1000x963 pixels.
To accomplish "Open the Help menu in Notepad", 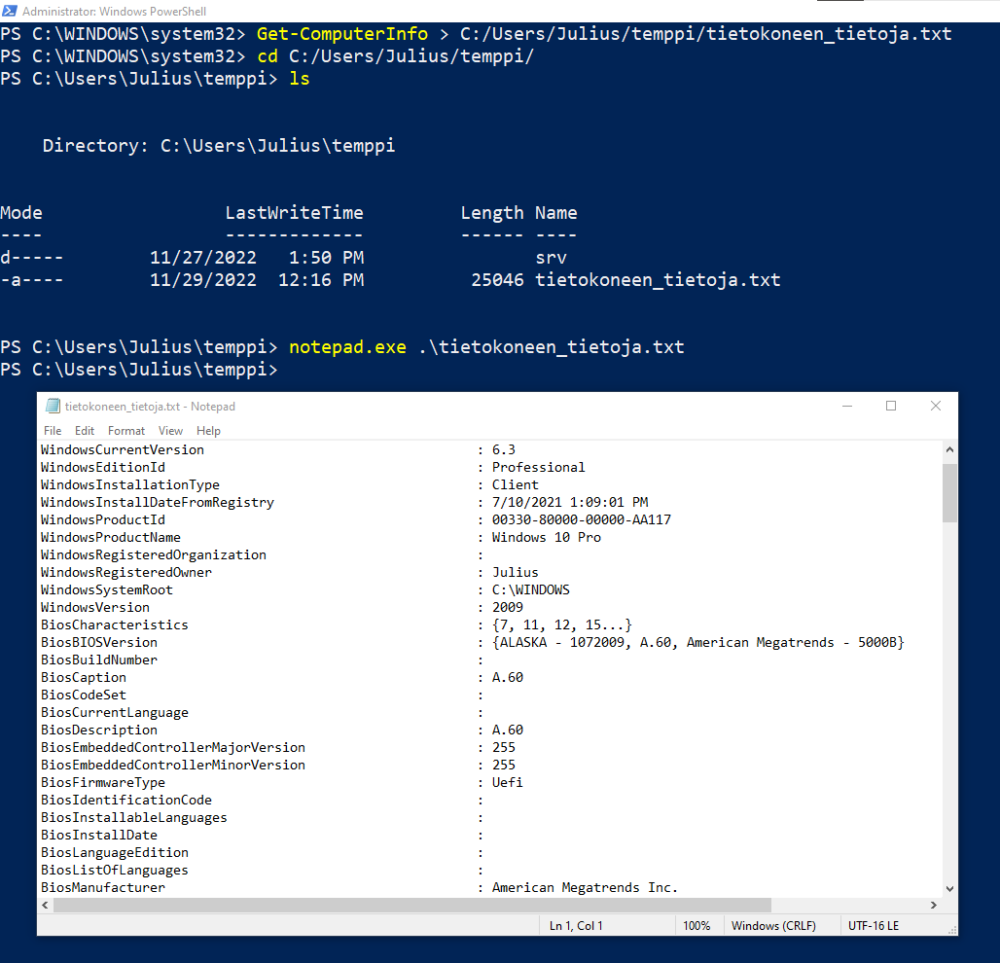I will click(x=208, y=430).
